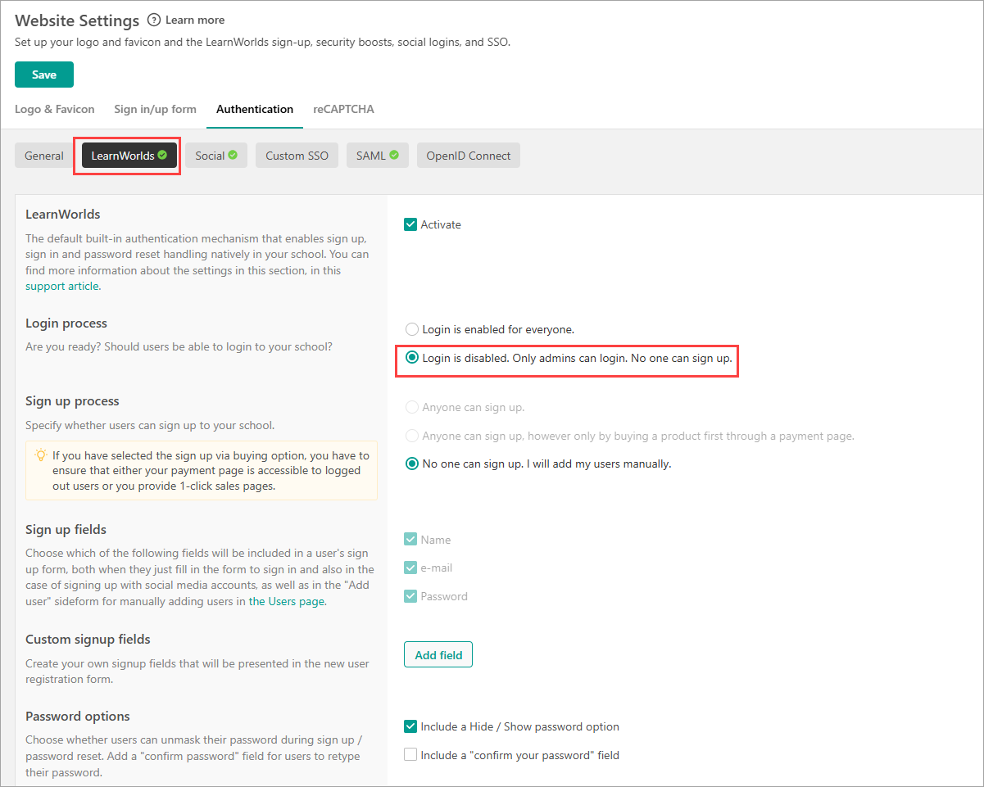
Task: Disable the Hide / Show password option checkbox
Action: pos(410,726)
